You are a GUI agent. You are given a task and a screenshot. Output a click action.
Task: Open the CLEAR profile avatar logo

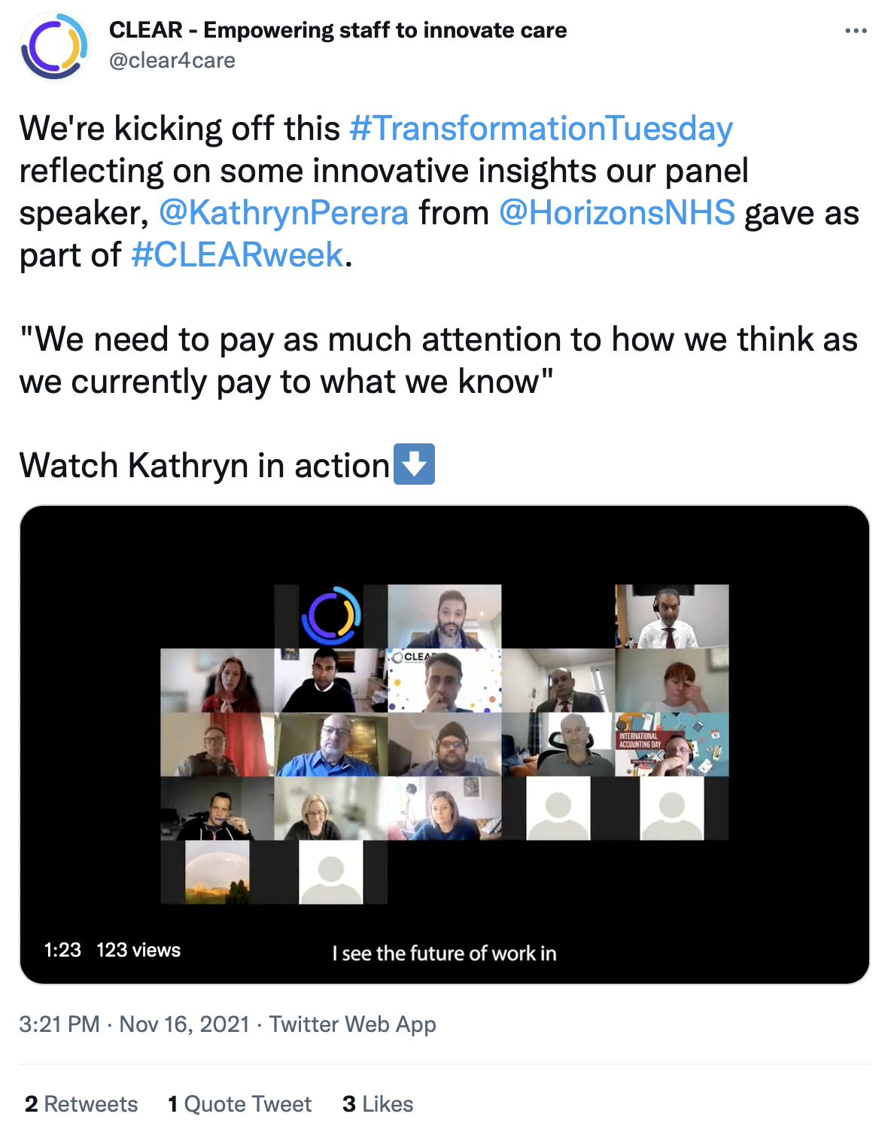point(54,46)
